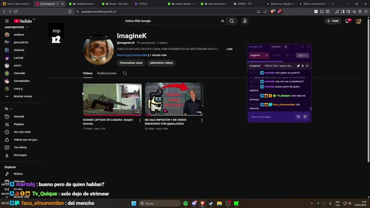Open the YouTube hamburger guide menu
Viewport: 370px width, 208px height.
coord(7,21)
